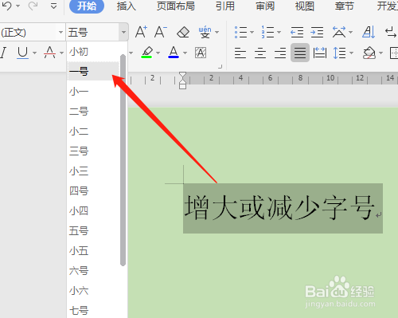Select font size 小五

tap(93, 251)
